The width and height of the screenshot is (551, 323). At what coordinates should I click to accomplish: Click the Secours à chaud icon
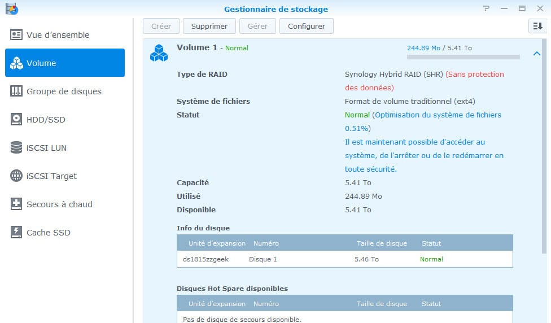click(x=16, y=204)
